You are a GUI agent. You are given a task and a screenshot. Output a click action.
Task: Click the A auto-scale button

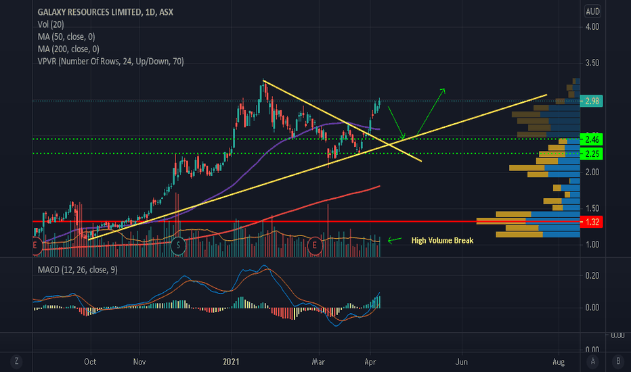(592, 361)
